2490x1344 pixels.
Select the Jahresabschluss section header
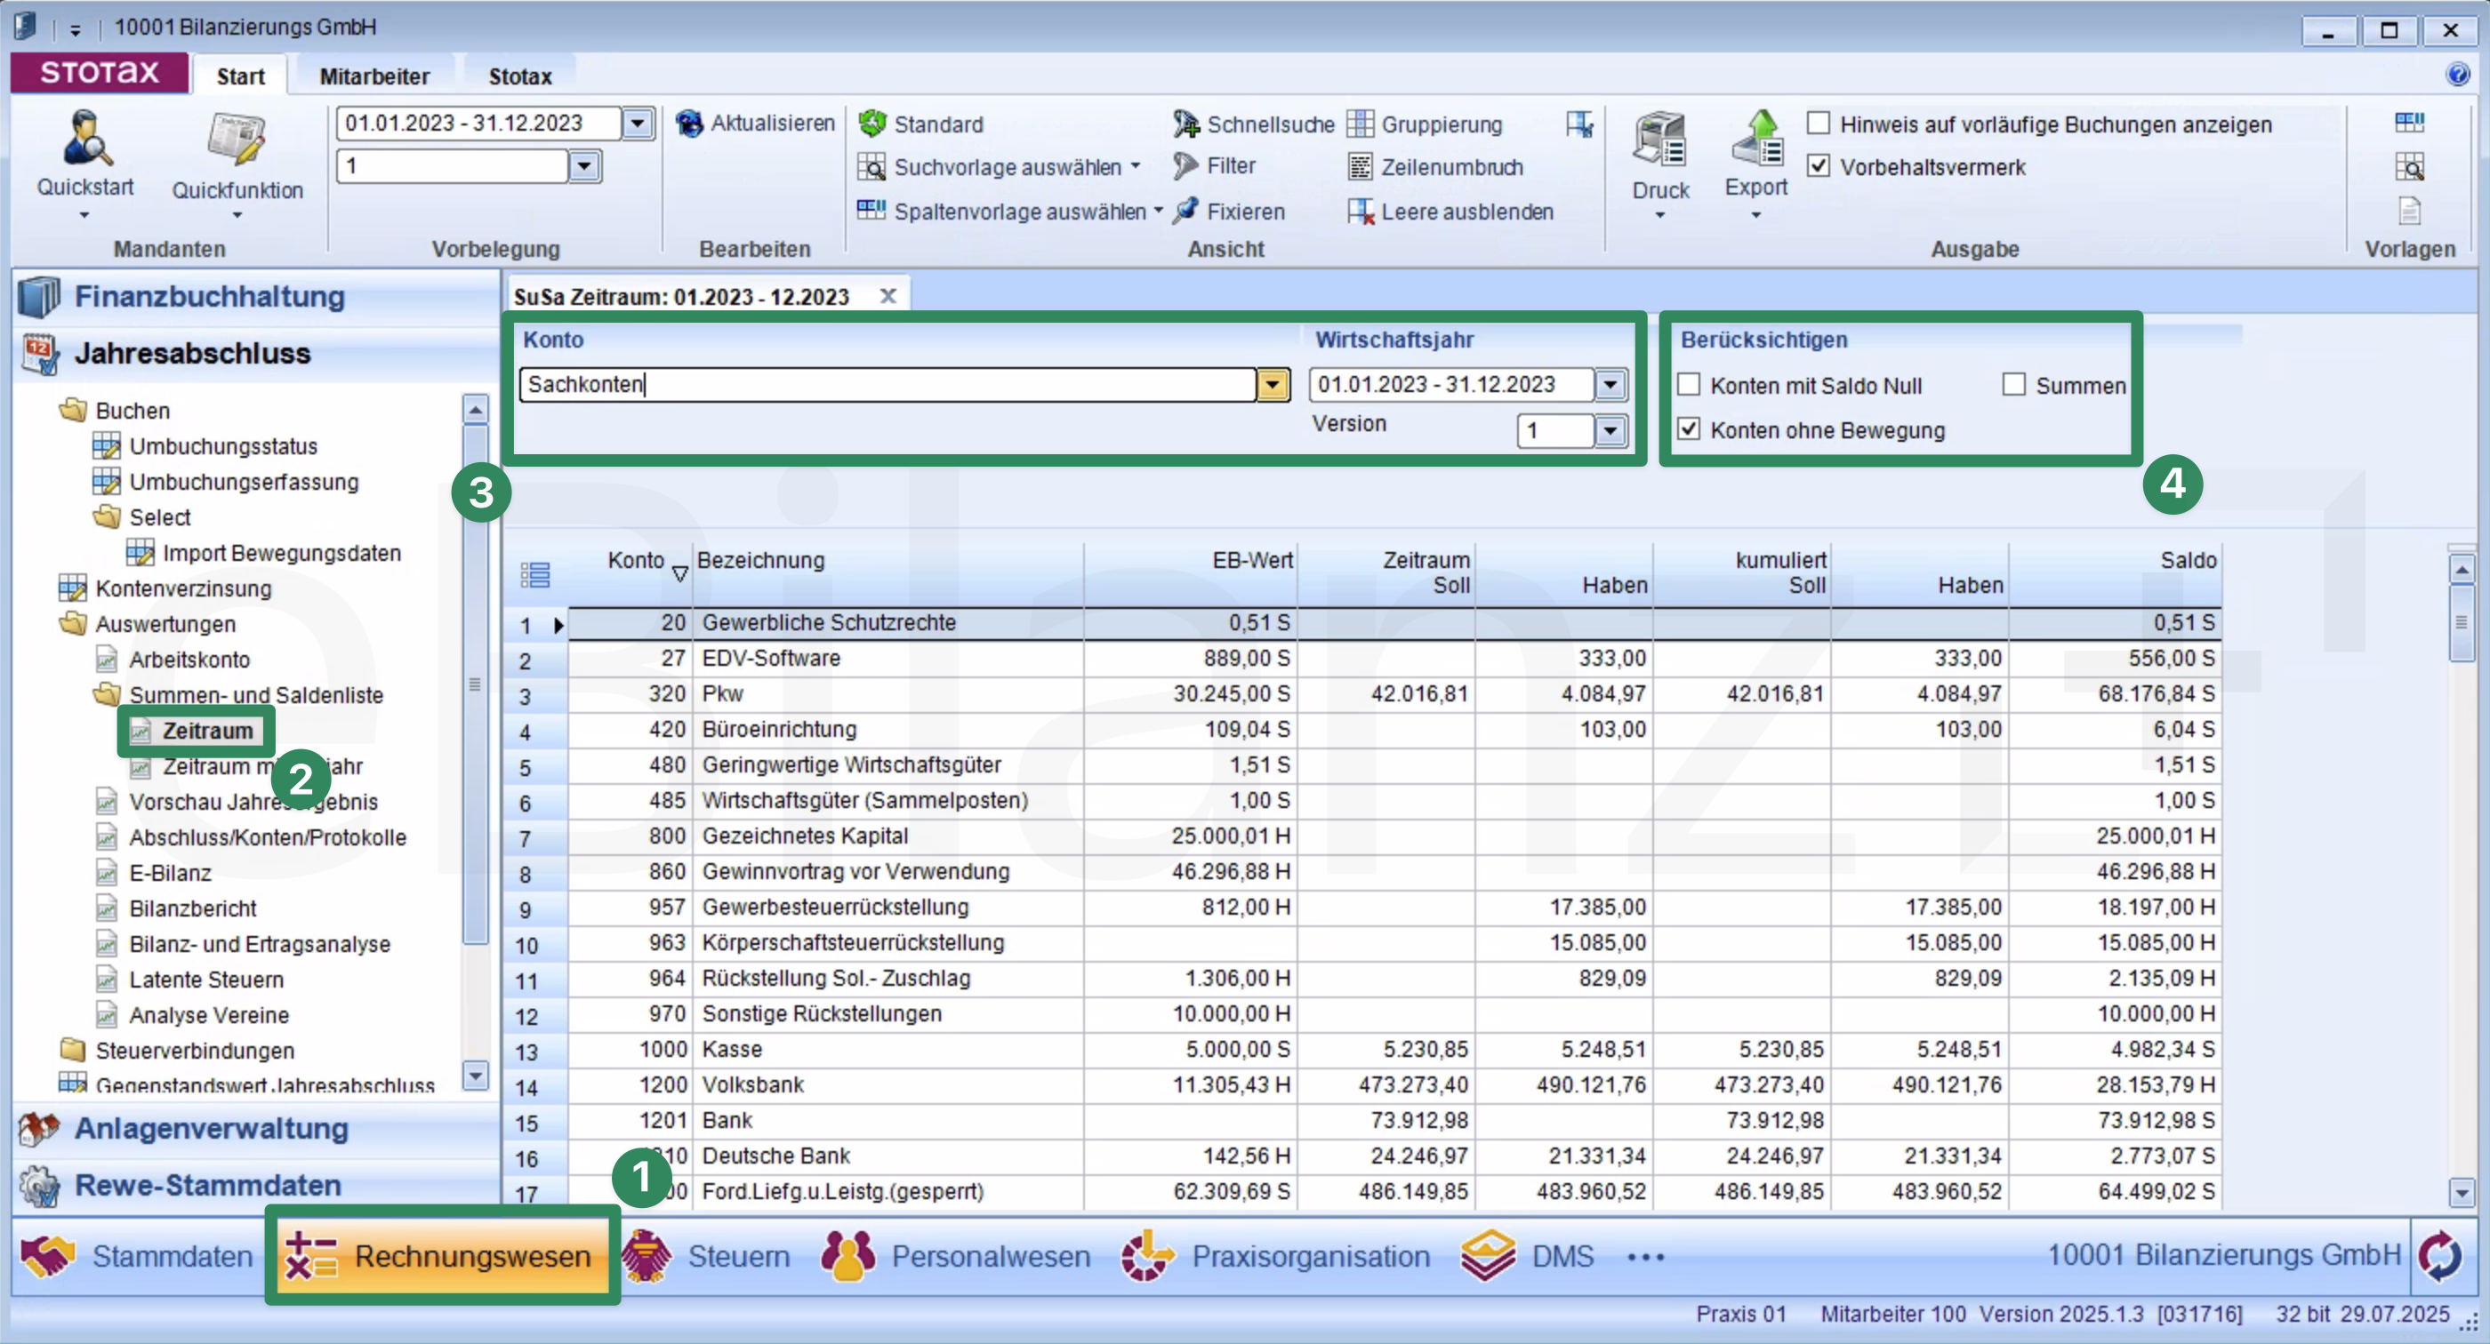coord(256,354)
